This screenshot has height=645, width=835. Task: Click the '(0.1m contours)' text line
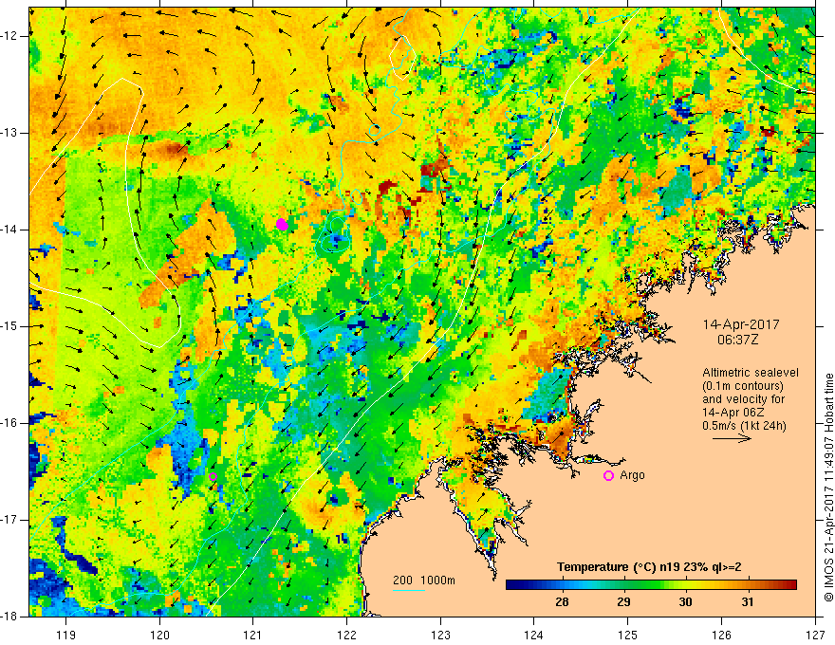[743, 386]
